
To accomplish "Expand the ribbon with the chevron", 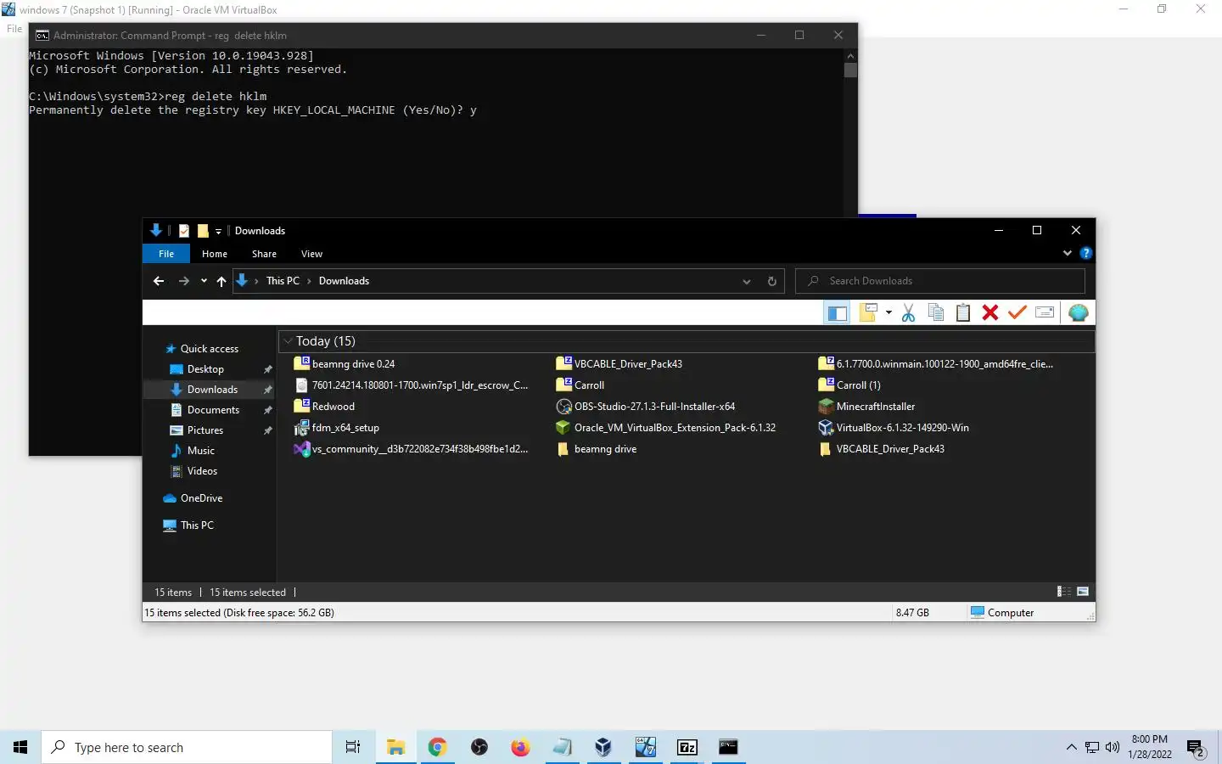I will click(1068, 253).
